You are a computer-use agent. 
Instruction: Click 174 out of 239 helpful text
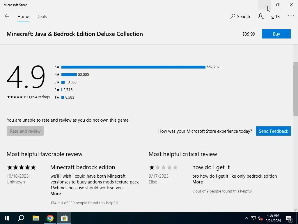84,203
